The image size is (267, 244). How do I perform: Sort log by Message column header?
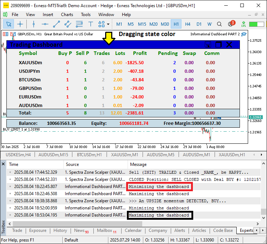[194, 164]
